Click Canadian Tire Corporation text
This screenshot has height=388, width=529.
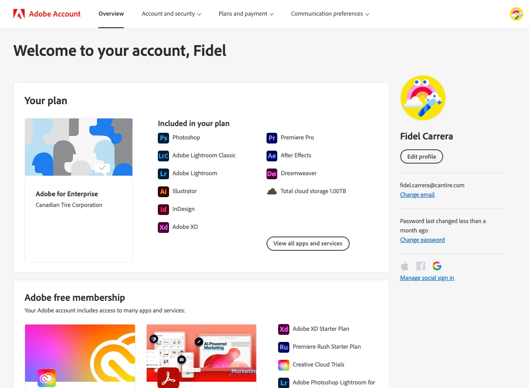[x=69, y=205]
